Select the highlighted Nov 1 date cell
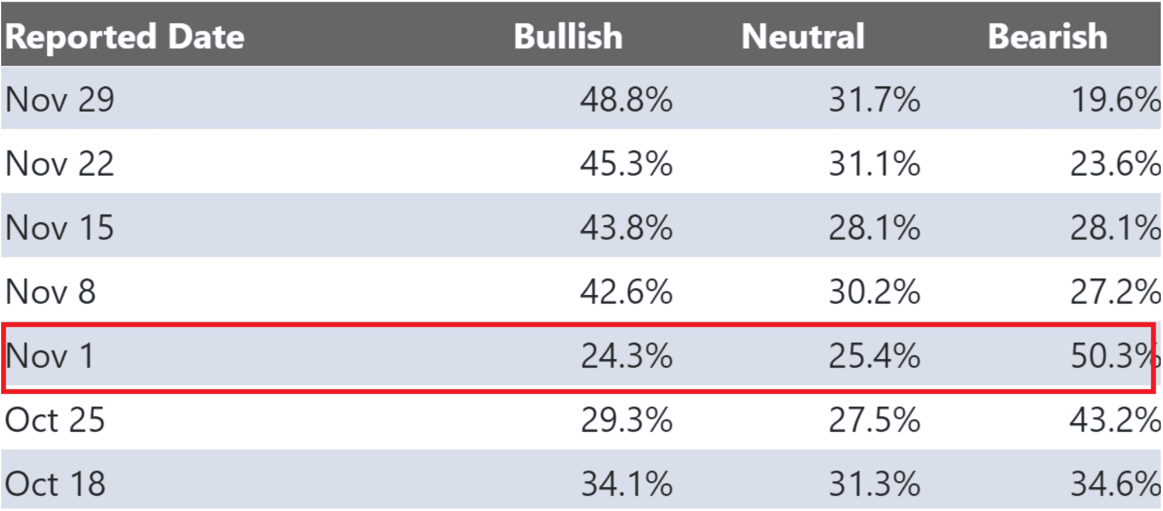 (49, 356)
